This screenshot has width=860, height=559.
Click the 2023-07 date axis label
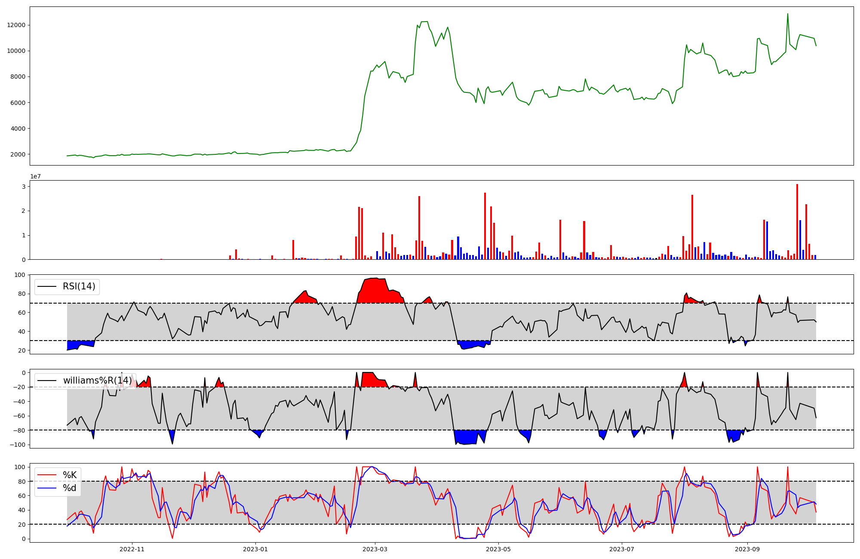[x=622, y=549]
